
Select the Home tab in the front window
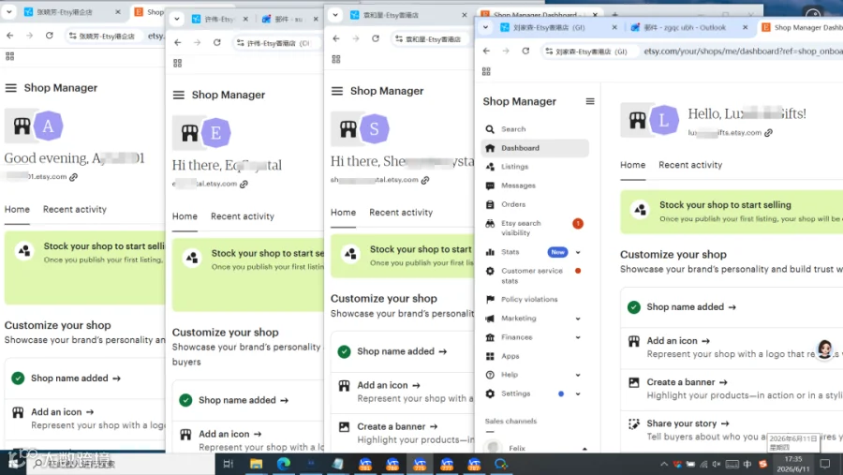[x=633, y=165]
